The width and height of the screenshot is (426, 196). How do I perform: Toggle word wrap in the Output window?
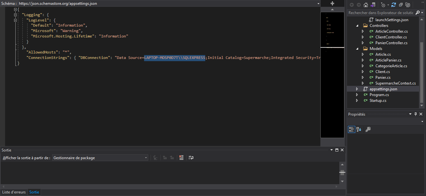coord(191,157)
